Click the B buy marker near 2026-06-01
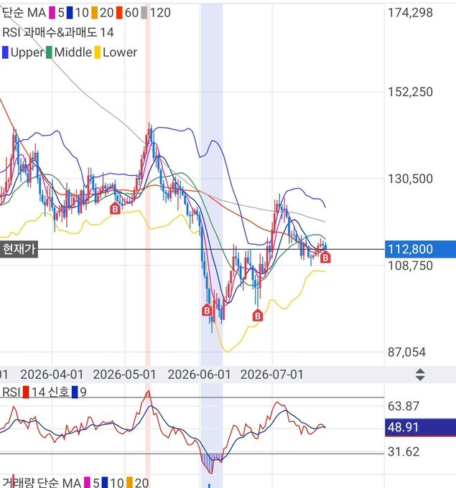This screenshot has height=488, width=456. click(207, 310)
